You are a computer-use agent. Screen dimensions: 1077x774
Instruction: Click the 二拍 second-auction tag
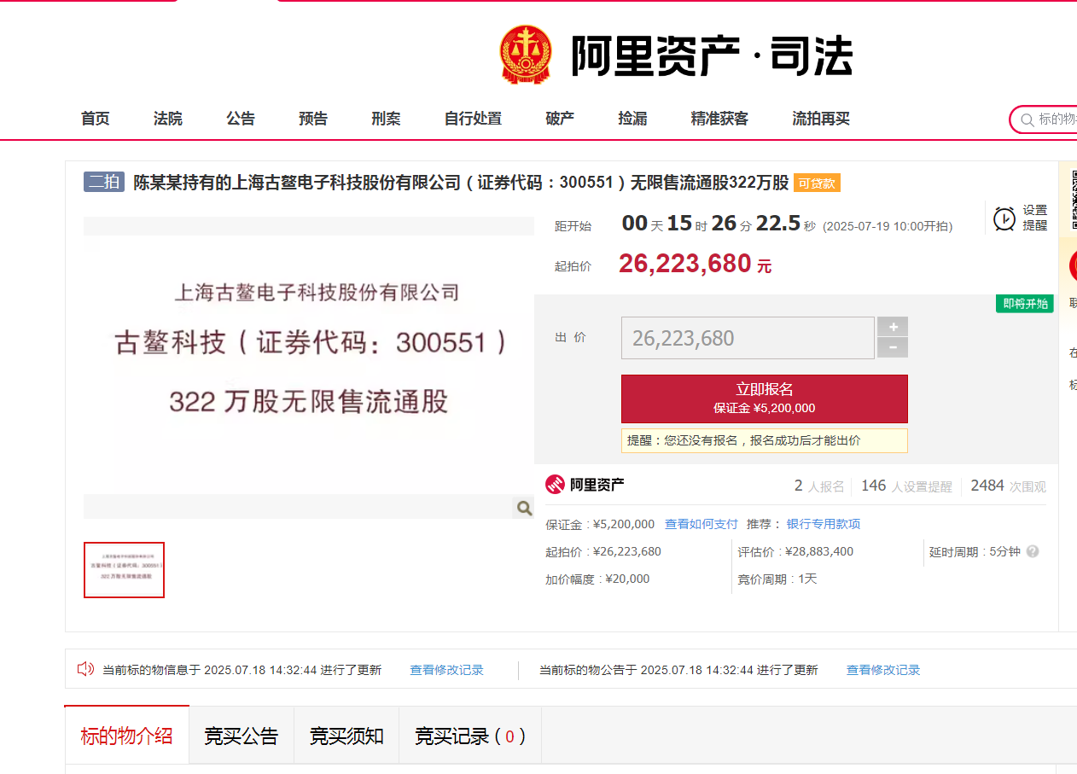coord(104,182)
